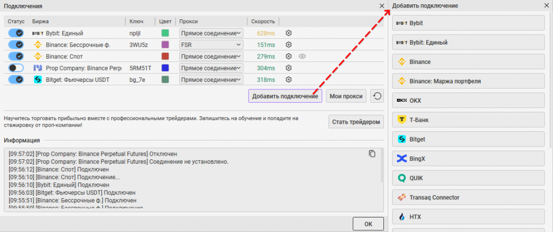
Task: Pick color via blue swatch for Prop Company
Action: (x=165, y=68)
